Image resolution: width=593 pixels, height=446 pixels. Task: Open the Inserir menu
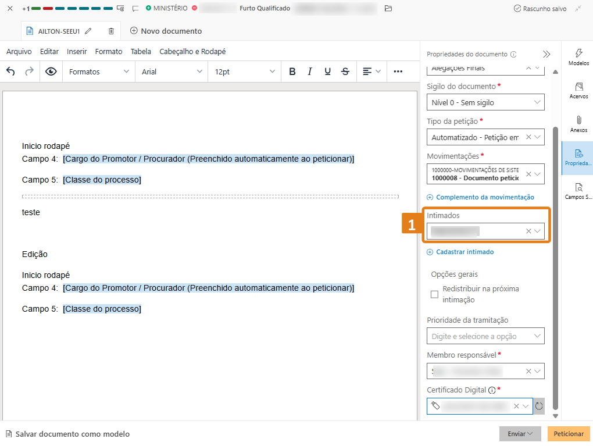click(77, 52)
